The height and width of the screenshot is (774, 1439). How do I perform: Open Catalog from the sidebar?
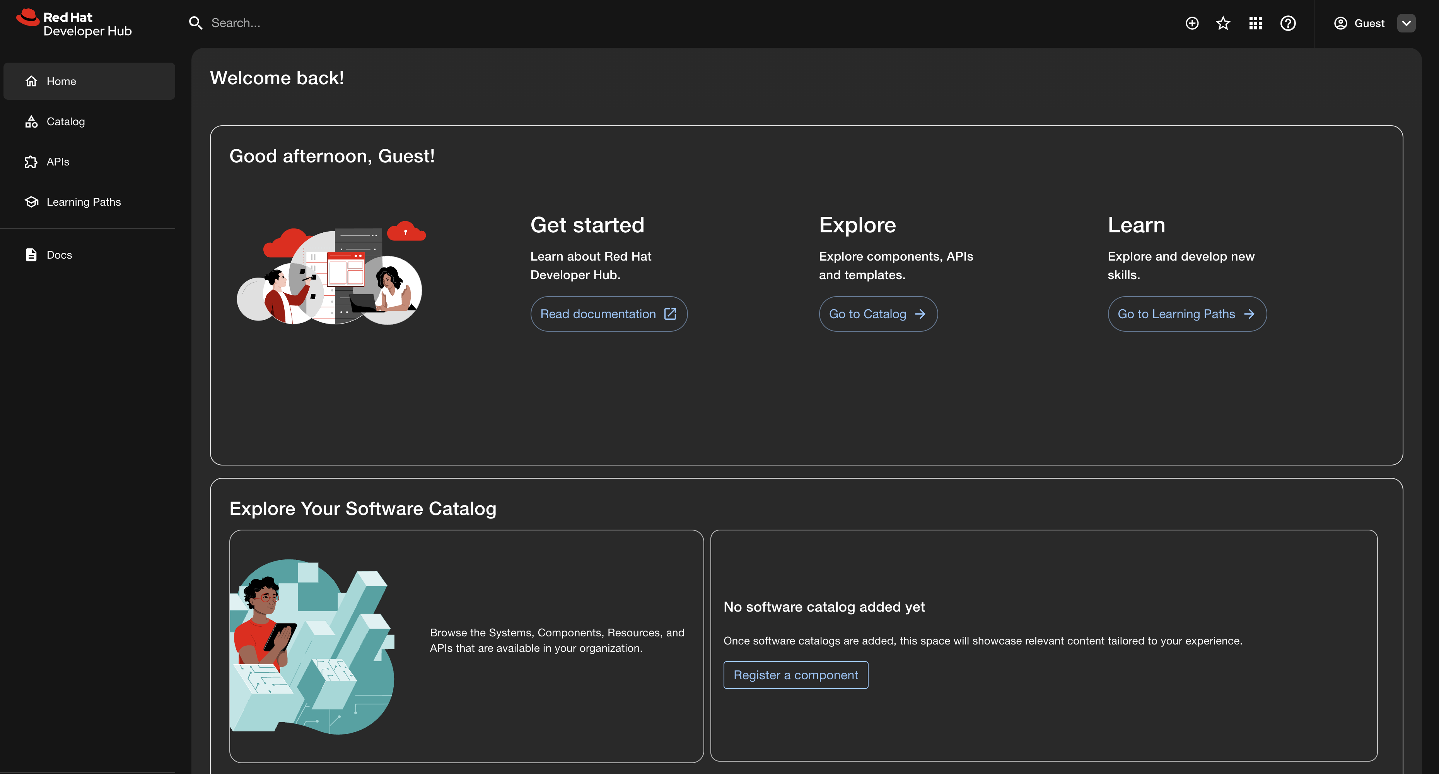[x=89, y=121]
